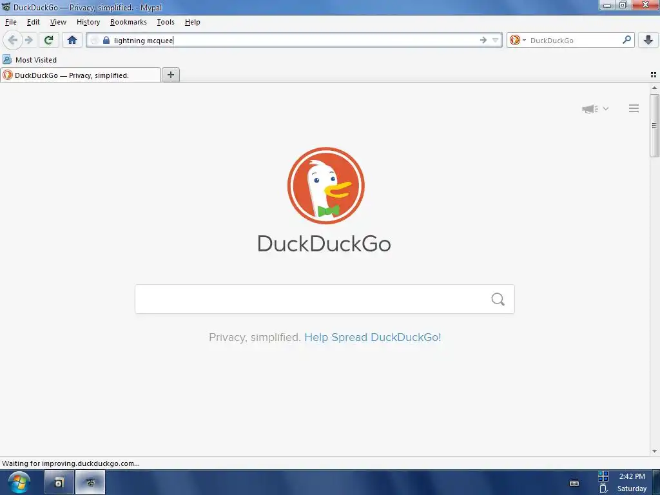The width and height of the screenshot is (660, 495).
Task: Click the address bar containing lightning mcquee
Action: coord(294,40)
